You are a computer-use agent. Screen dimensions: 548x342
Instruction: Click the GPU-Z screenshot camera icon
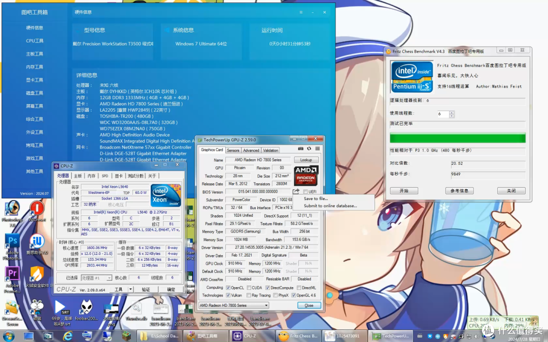(300, 149)
